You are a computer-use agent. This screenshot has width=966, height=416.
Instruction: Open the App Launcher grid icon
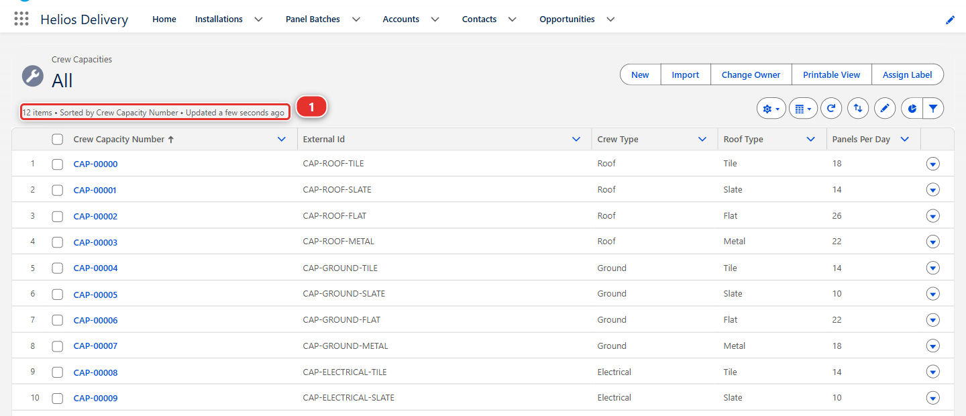click(21, 19)
